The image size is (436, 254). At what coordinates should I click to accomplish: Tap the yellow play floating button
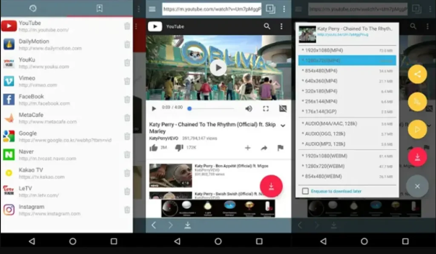pyautogui.click(x=417, y=129)
